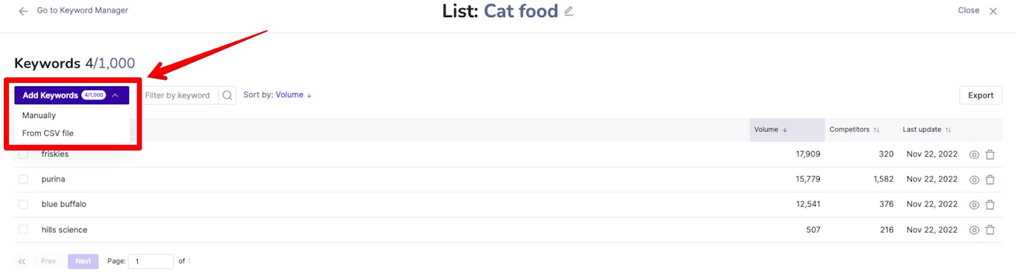Click the double-arrow first page icon

point(22,262)
